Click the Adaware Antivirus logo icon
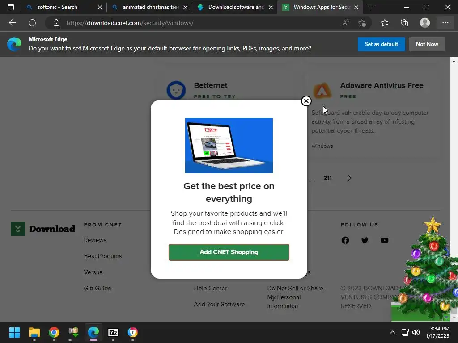The width and height of the screenshot is (458, 343). point(322,90)
